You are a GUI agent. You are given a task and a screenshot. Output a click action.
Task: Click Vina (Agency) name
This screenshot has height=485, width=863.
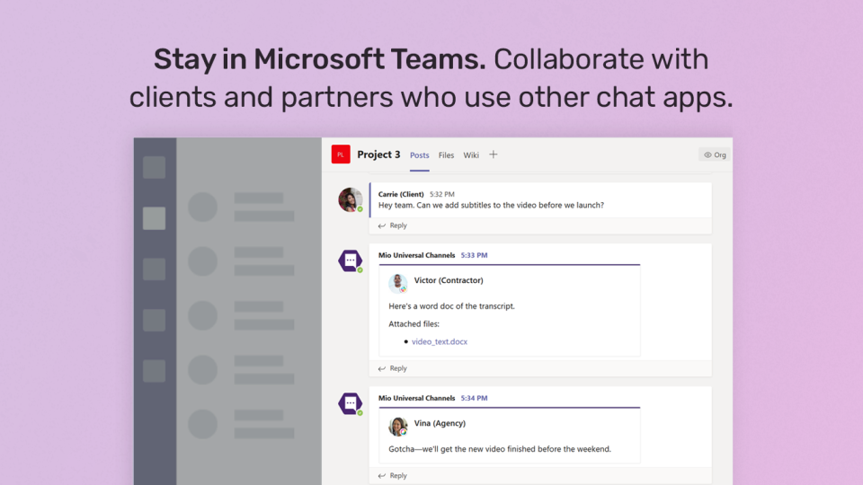pos(440,423)
